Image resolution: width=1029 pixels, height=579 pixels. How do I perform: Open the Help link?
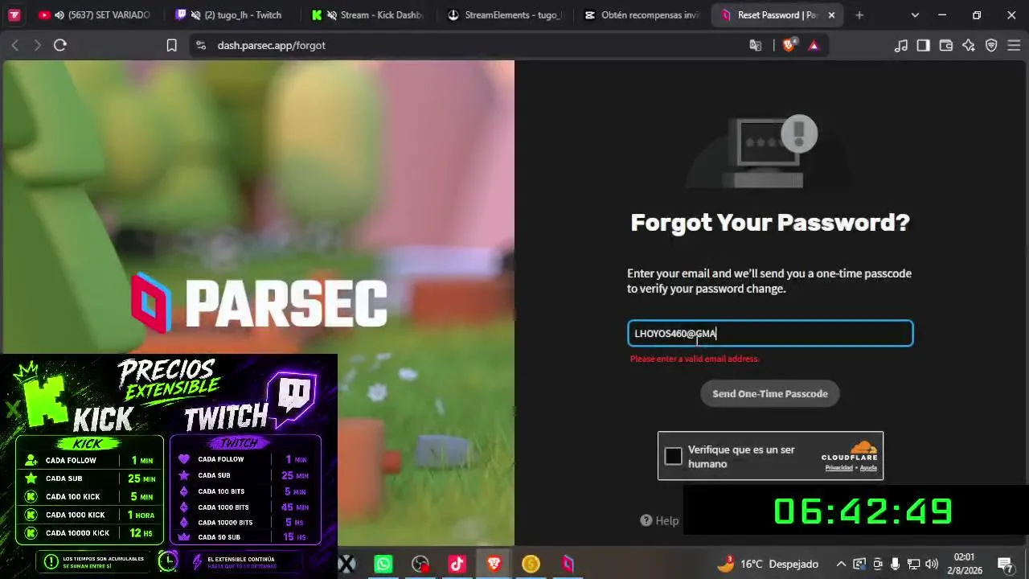[x=660, y=520]
